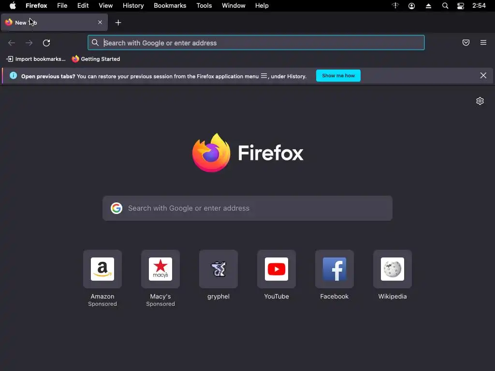Click the Sponsored label under Macy's
This screenshot has height=371, width=495.
(x=160, y=304)
